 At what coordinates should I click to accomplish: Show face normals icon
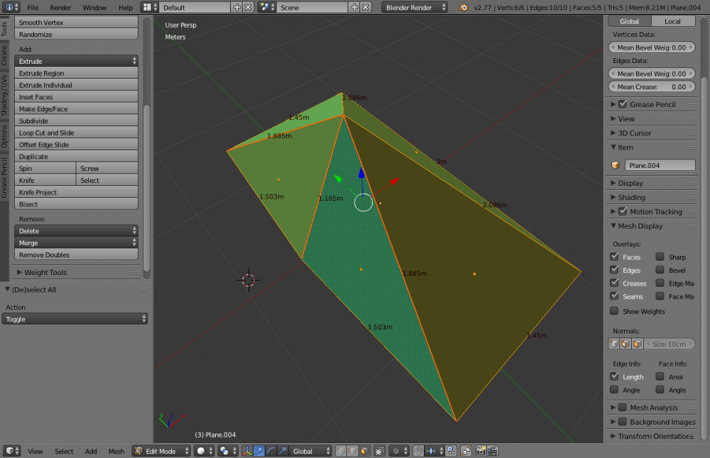click(637, 344)
